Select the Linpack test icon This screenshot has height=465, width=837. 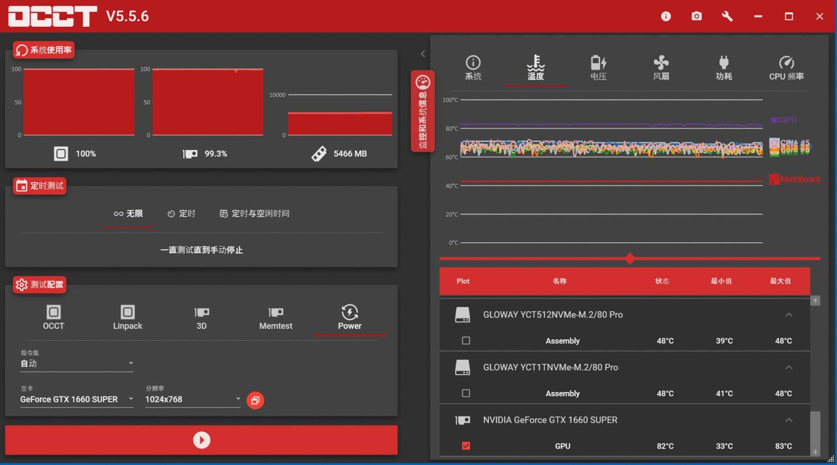click(127, 312)
